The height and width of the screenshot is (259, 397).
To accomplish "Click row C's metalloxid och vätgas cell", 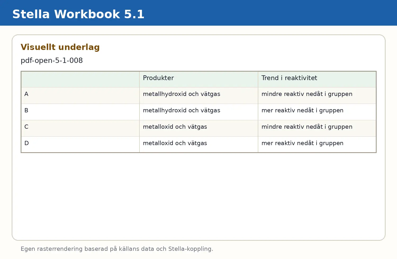I will [x=199, y=128].
